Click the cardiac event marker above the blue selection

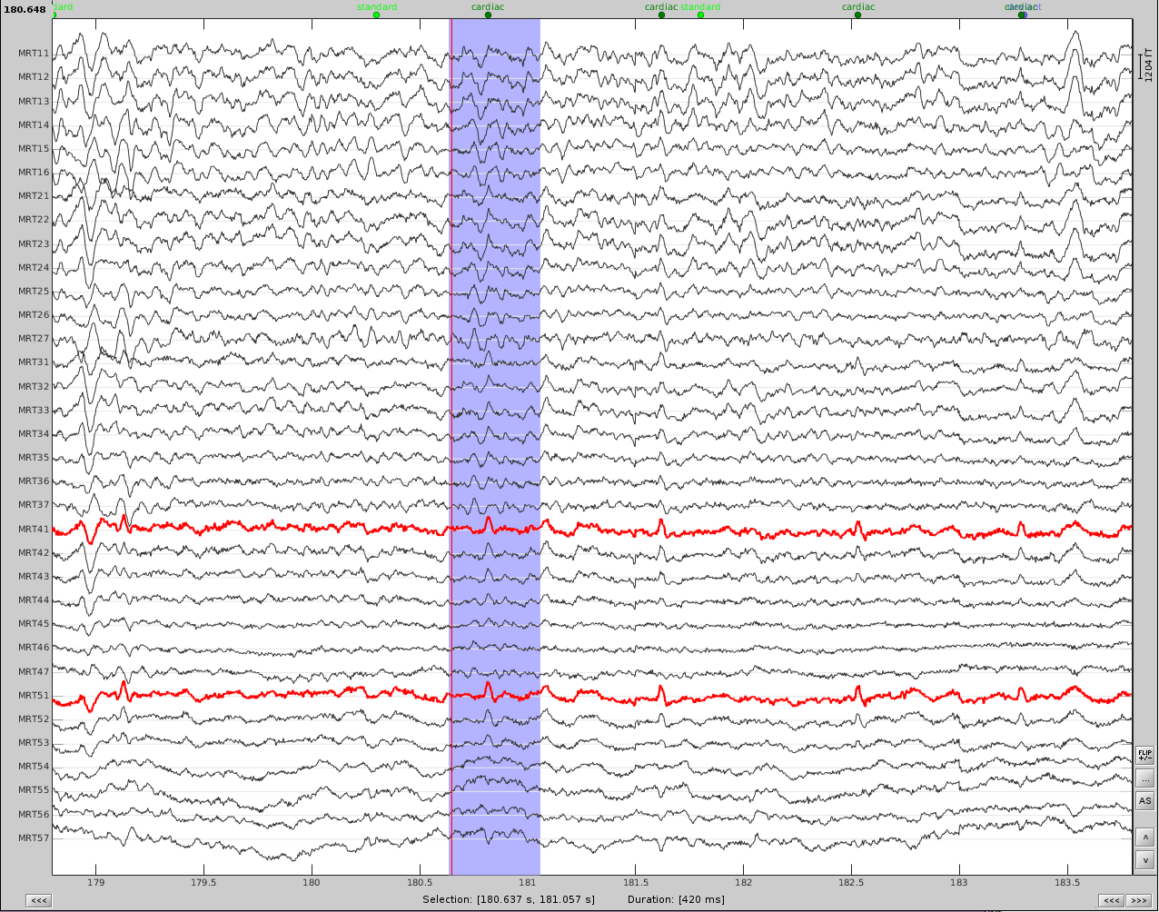(x=488, y=15)
